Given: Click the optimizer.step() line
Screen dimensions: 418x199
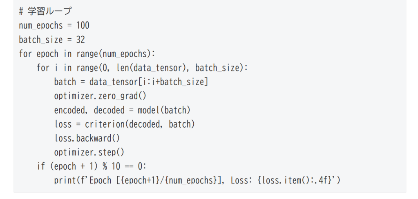Looking at the screenshot, I should tap(89, 153).
